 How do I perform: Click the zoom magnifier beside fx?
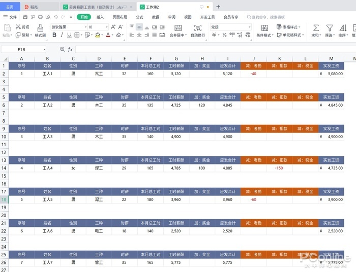pyautogui.click(x=63, y=49)
